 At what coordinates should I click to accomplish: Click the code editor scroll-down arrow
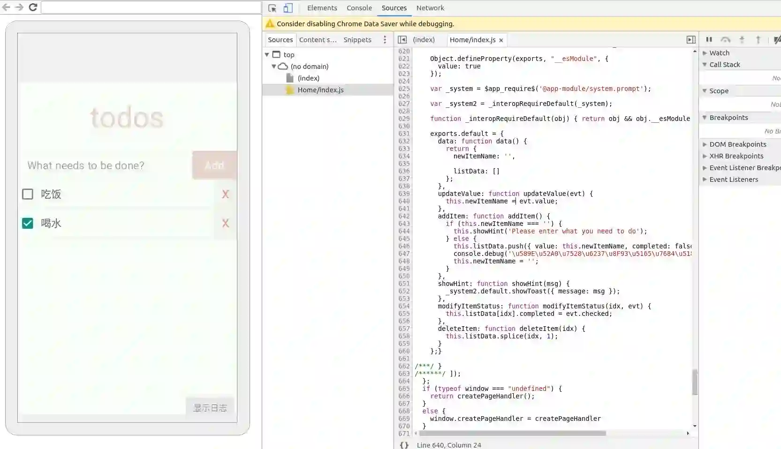click(695, 426)
